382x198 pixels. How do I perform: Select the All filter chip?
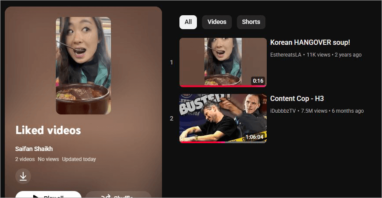click(188, 22)
